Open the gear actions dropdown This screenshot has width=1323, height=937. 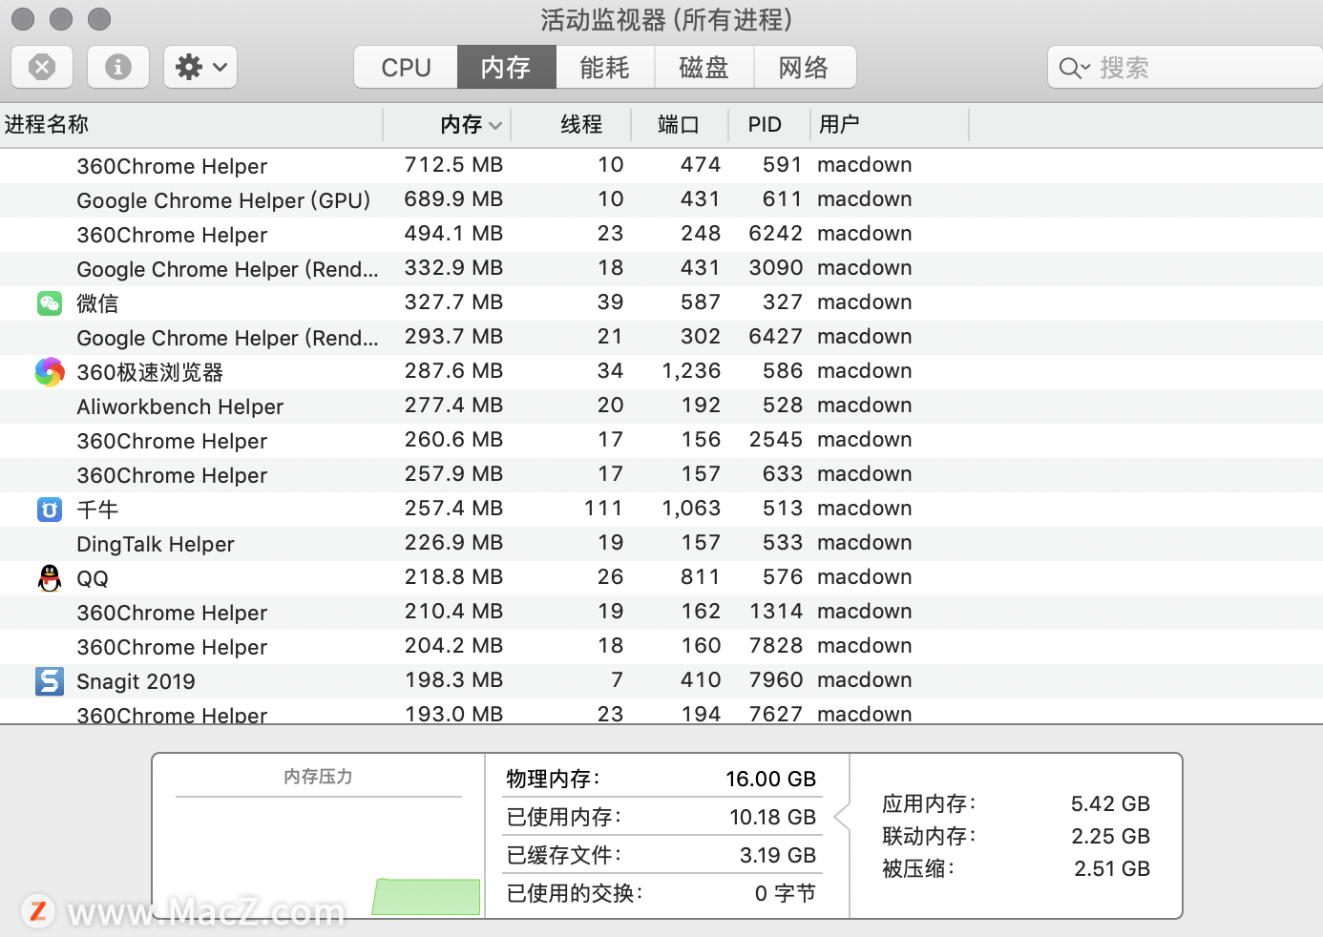200,67
